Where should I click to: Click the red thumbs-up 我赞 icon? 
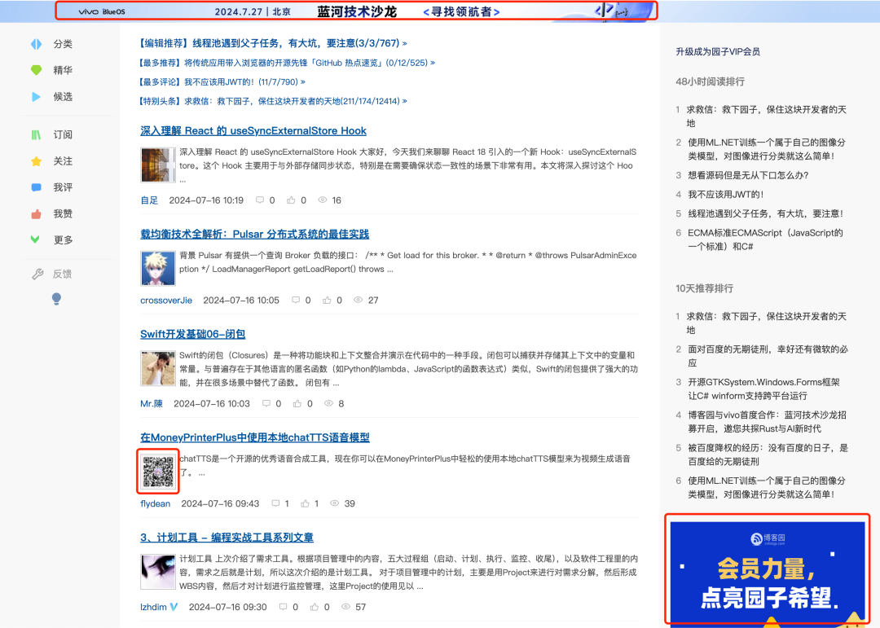[x=36, y=214]
